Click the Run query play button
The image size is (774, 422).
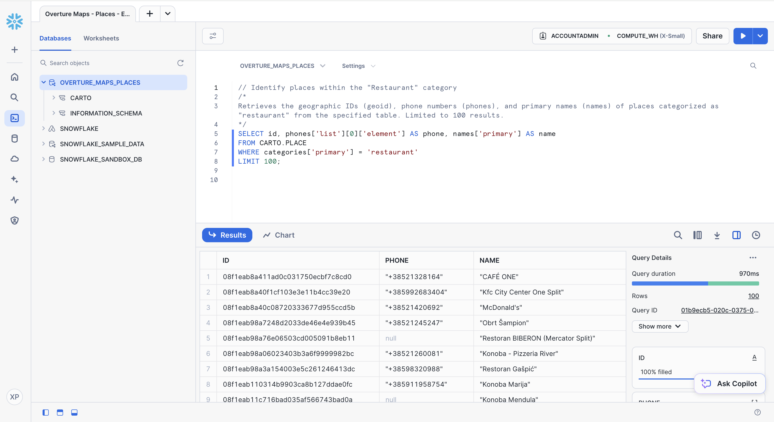[x=743, y=36]
